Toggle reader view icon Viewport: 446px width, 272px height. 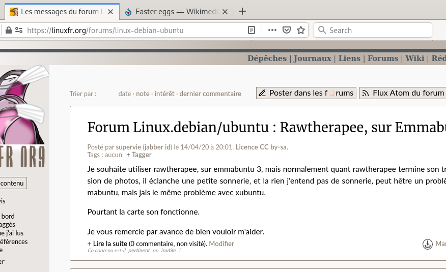coord(251,31)
